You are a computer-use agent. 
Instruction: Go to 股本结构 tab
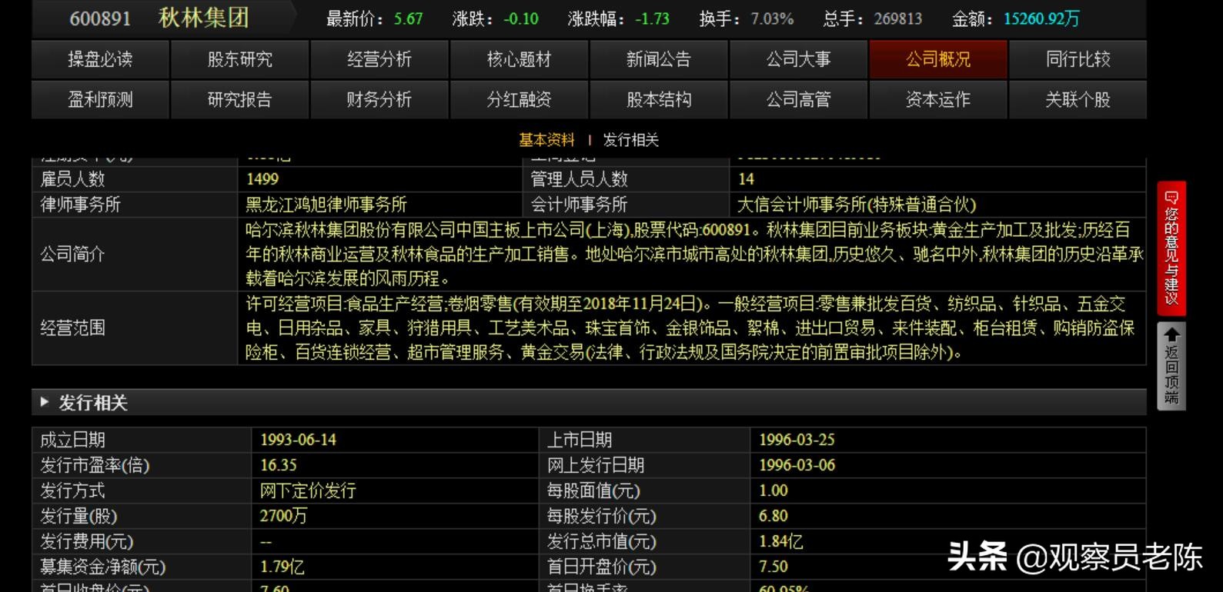pyautogui.click(x=659, y=99)
